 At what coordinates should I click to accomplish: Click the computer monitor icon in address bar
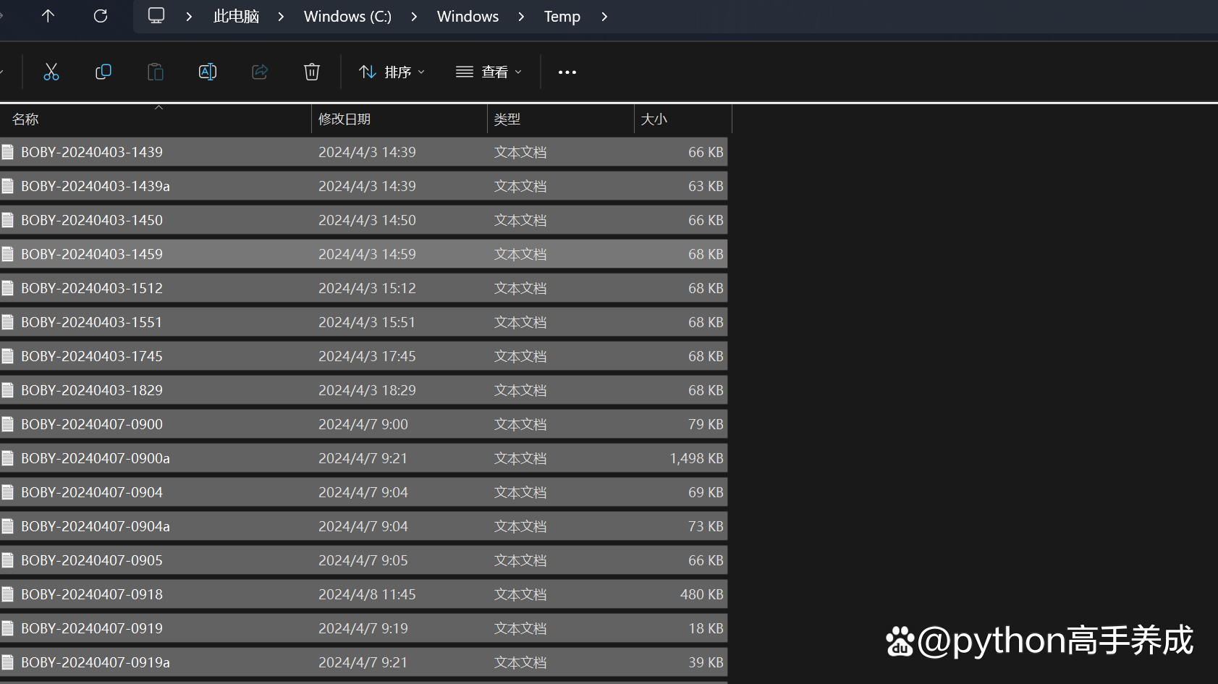(x=156, y=16)
